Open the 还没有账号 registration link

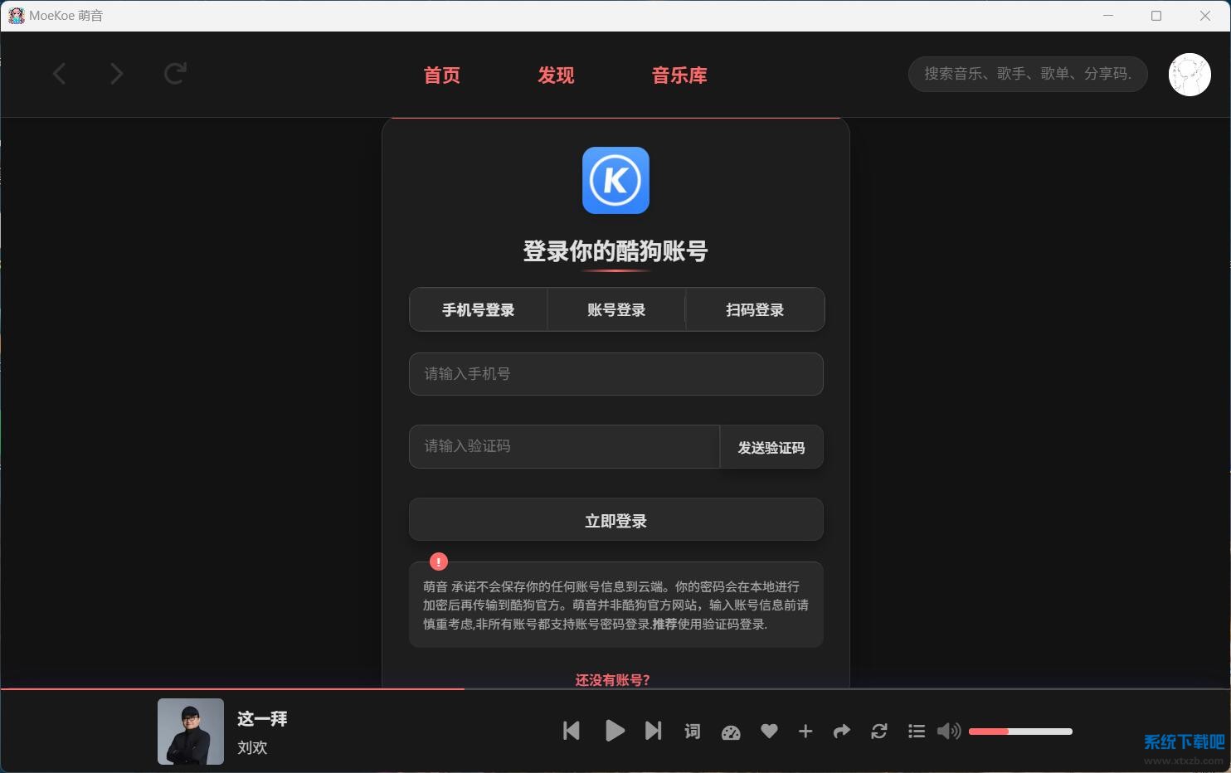(614, 679)
